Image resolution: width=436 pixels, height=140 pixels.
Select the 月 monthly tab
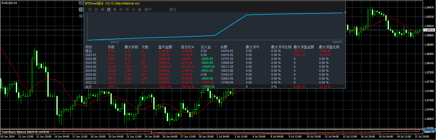[x=109, y=10]
